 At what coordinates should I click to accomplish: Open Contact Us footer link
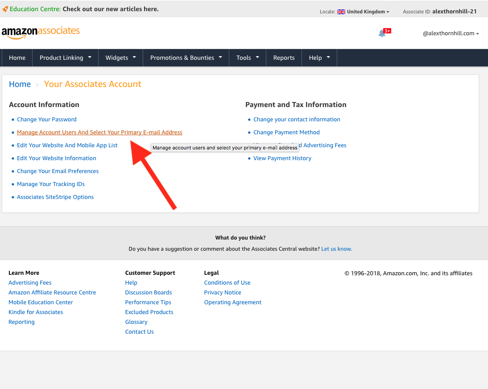pos(140,332)
